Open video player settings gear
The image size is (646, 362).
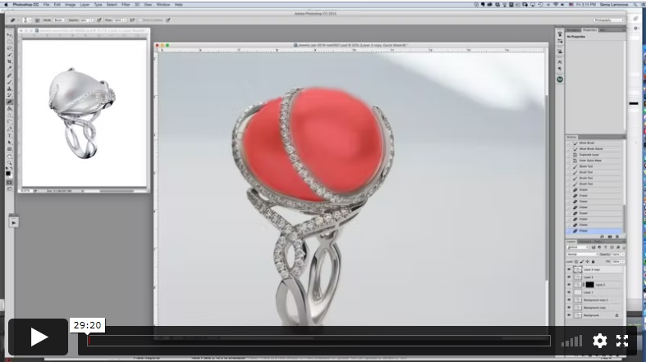coord(600,341)
